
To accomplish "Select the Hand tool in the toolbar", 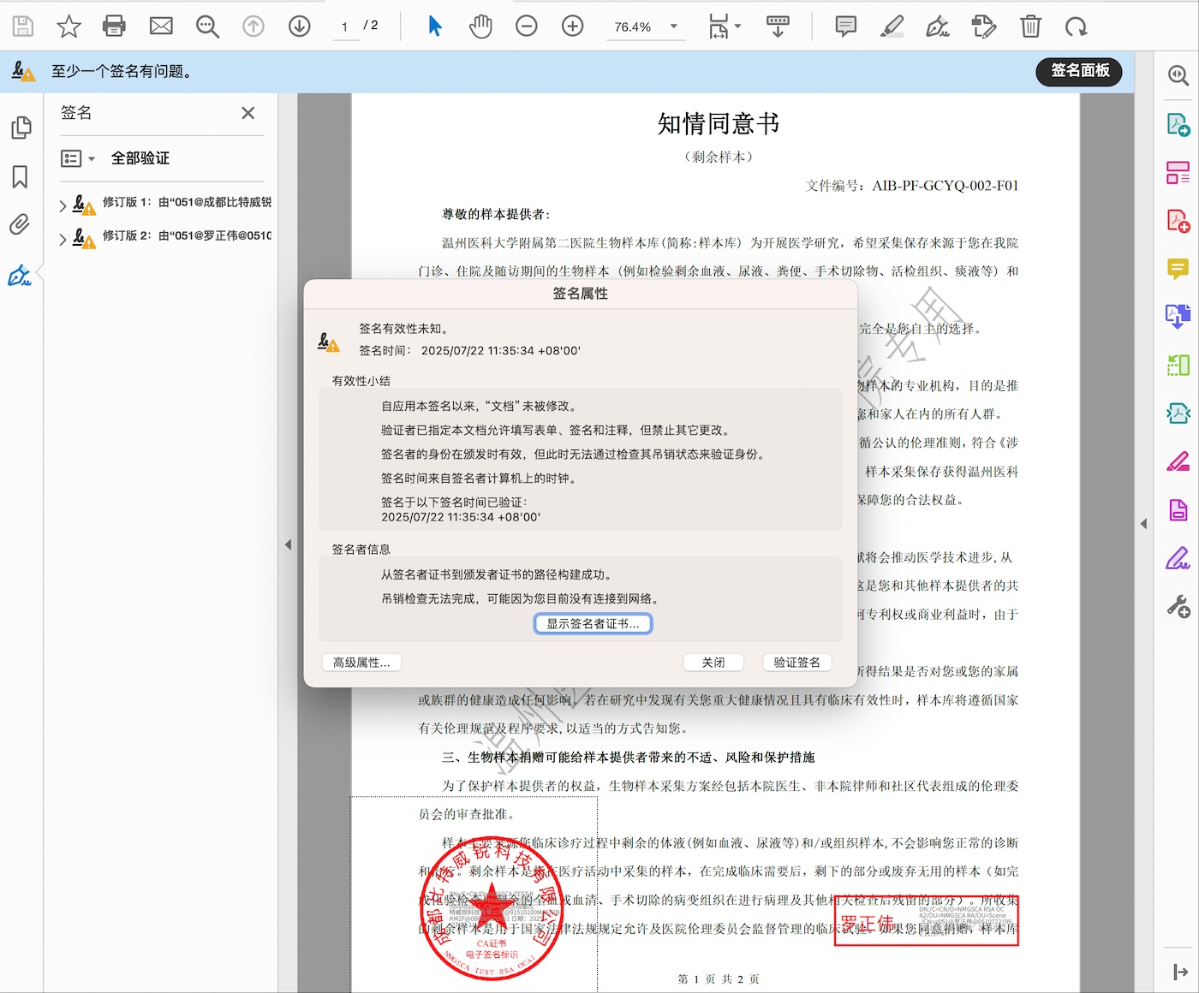I will click(x=480, y=26).
